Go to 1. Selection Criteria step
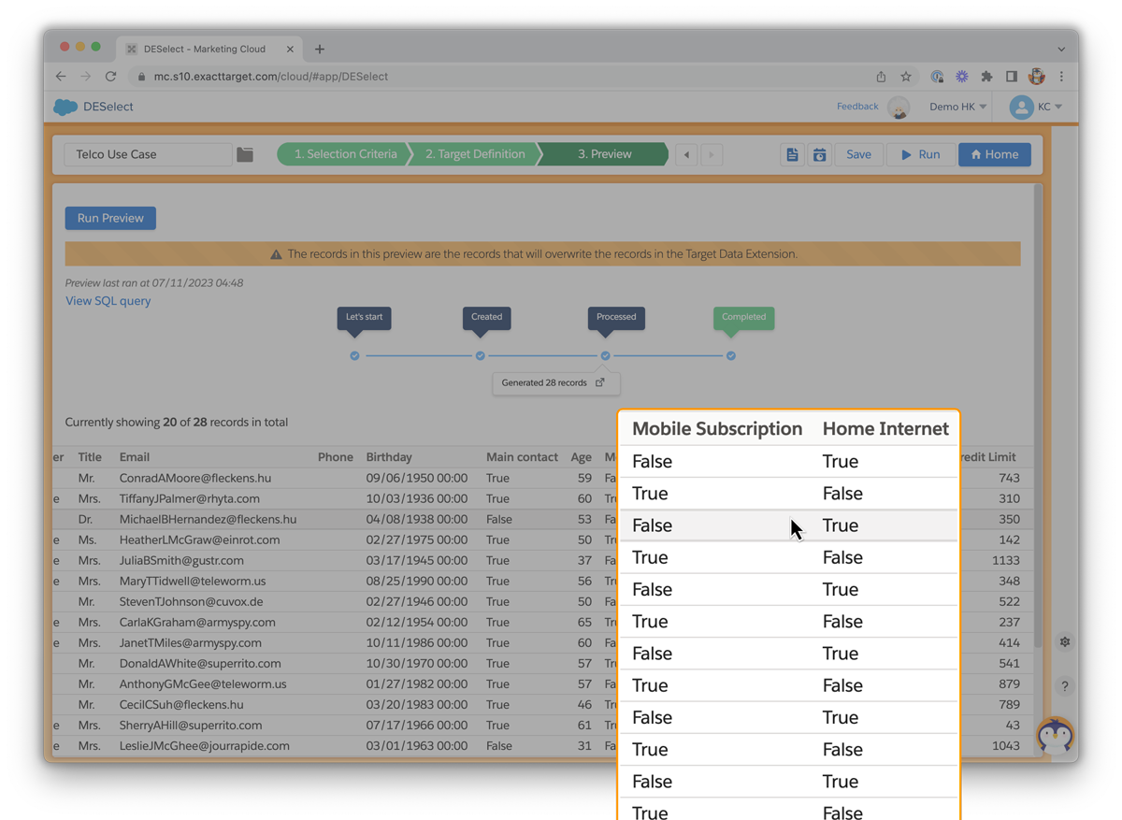Screen dimensions: 1122x820 (x=345, y=154)
